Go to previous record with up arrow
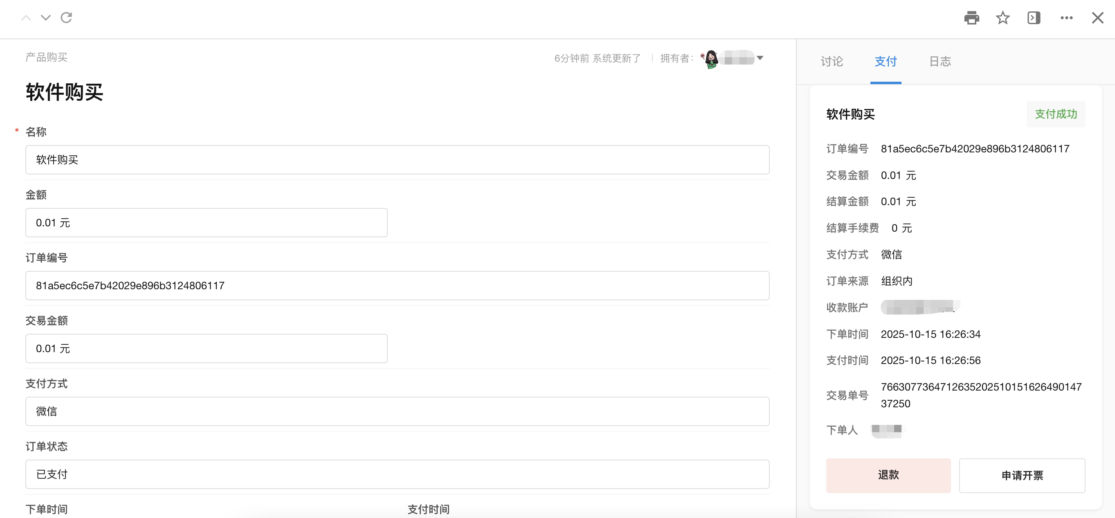 coord(26,18)
